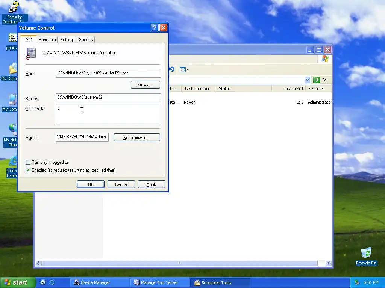Viewport: 385px width, 288px height.
Task: Launch Internet Explorer from quick launch
Action: (52, 282)
